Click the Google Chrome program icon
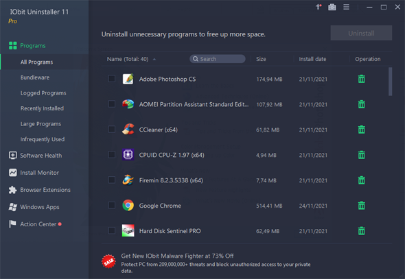Screen dimensions: 405x279 point(128,206)
